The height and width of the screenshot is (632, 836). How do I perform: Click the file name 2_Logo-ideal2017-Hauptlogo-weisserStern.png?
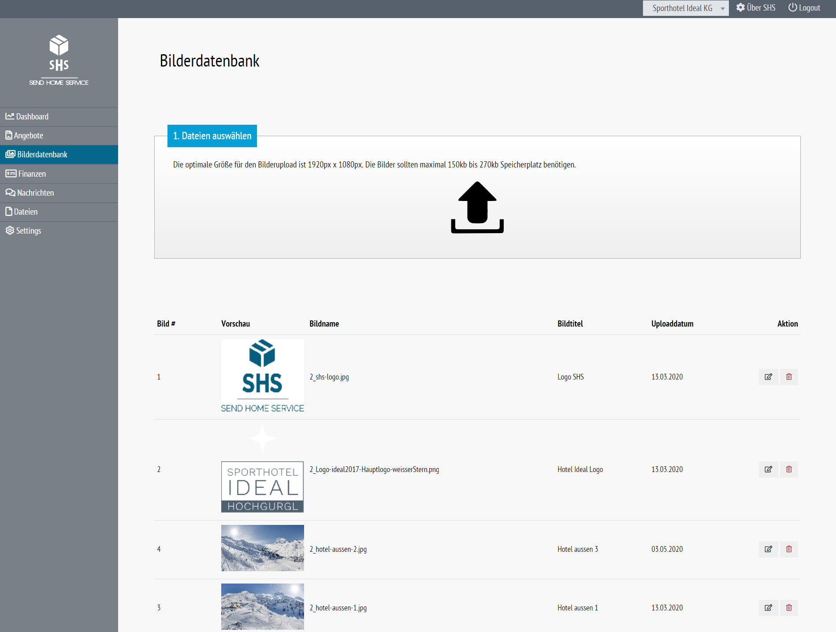[374, 469]
